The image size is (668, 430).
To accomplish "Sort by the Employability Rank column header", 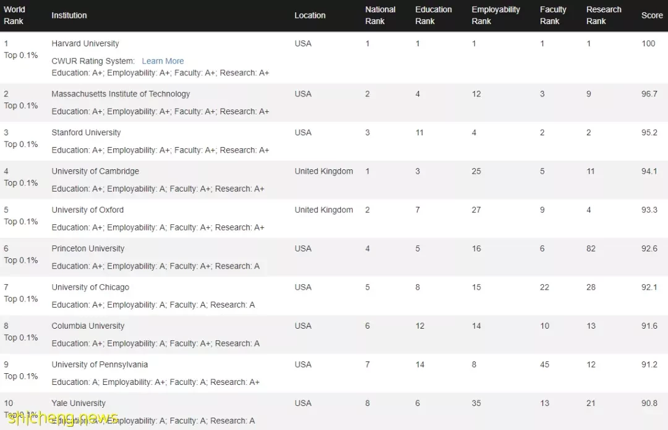I will click(x=495, y=15).
